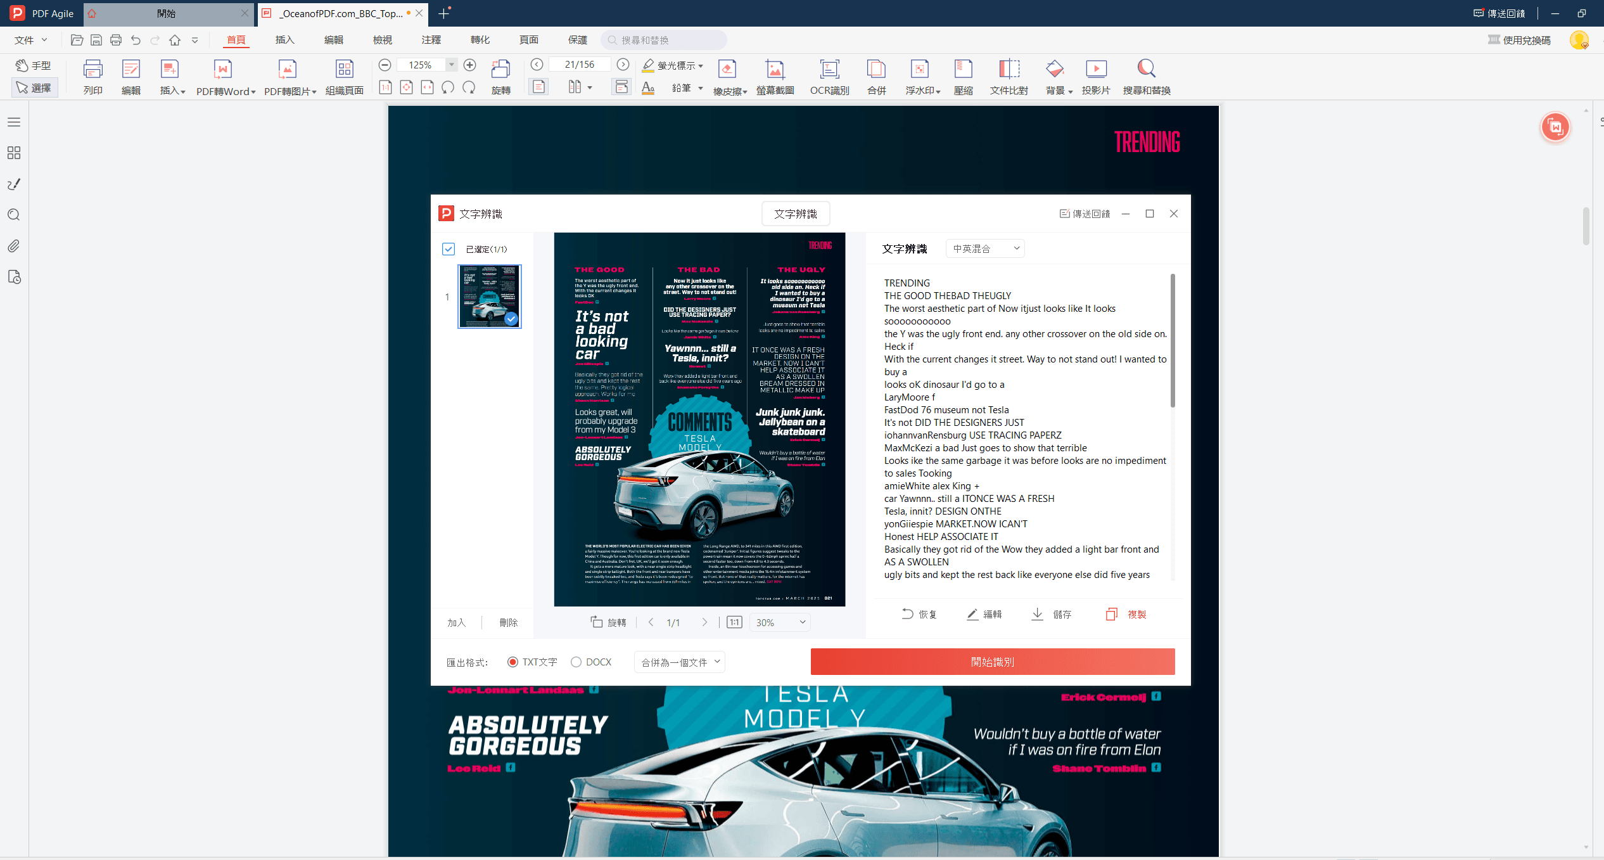This screenshot has width=1604, height=860.
Task: Open Search and Replace (搜尋和替換) tool
Action: tap(1146, 77)
